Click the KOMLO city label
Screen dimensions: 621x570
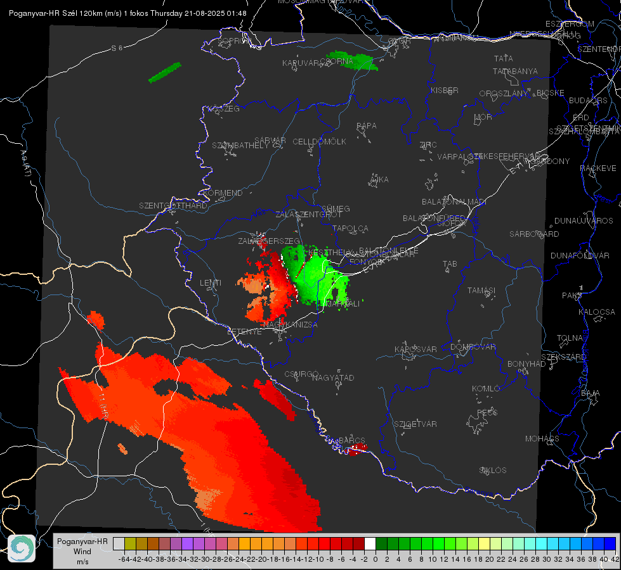(486, 389)
